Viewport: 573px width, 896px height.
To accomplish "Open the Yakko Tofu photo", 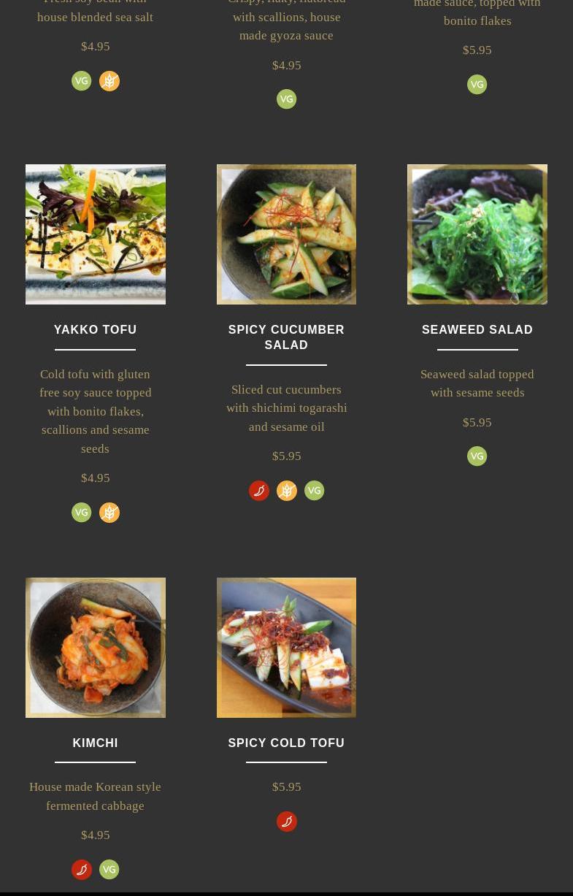I will pos(96,234).
